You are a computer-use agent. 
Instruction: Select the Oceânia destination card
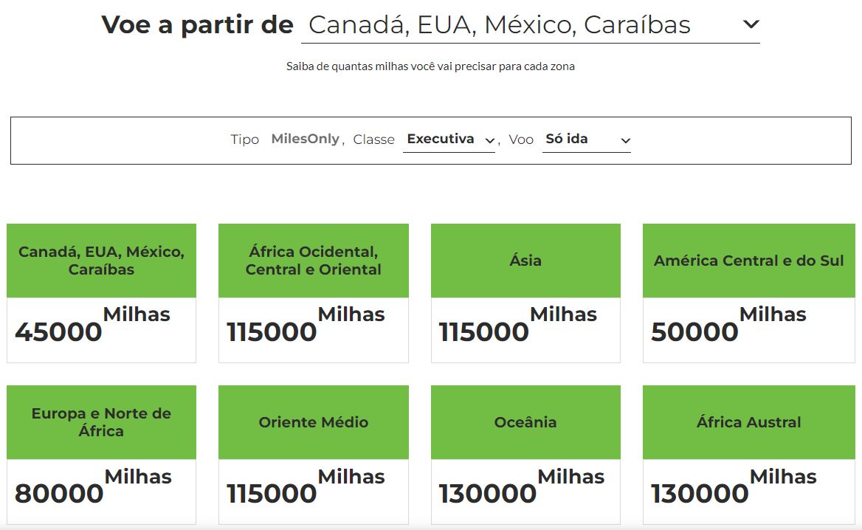tap(525, 455)
